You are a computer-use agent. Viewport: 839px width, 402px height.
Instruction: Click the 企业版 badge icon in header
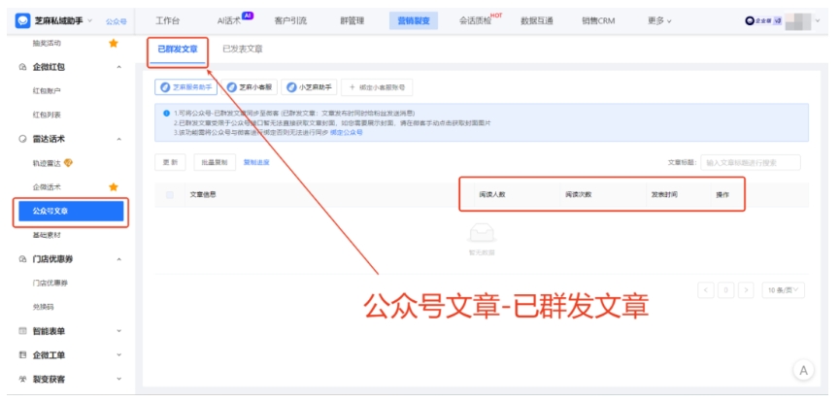(x=763, y=20)
